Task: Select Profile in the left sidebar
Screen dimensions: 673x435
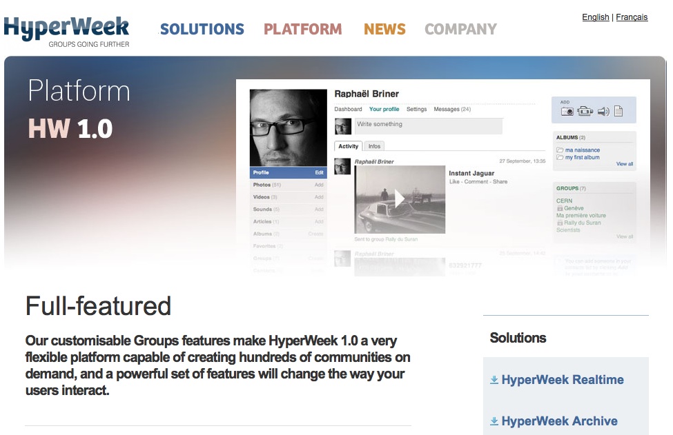Action: (261, 172)
